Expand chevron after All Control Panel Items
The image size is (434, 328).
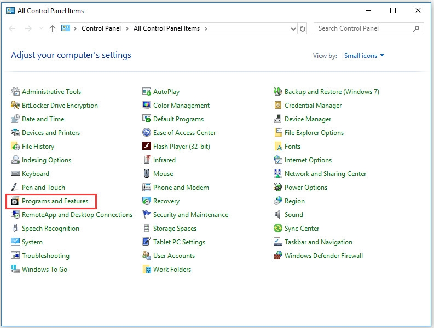(x=206, y=28)
